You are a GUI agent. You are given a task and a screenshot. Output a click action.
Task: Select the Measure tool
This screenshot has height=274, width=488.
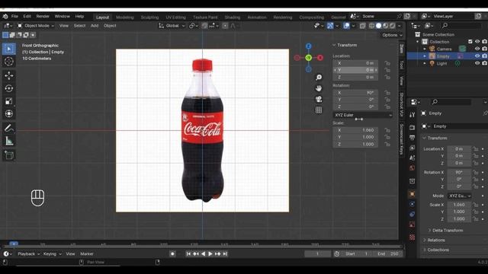(x=9, y=141)
